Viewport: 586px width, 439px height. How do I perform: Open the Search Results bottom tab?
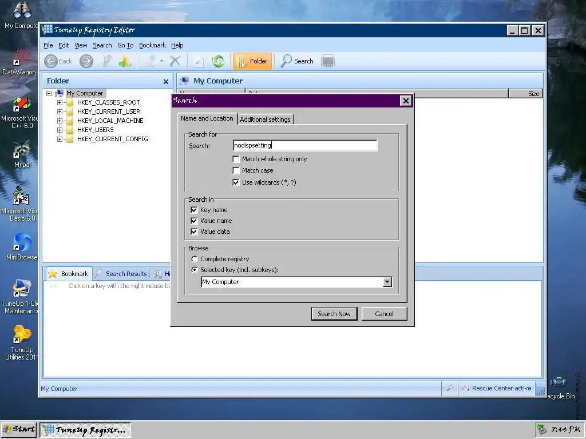[121, 274]
